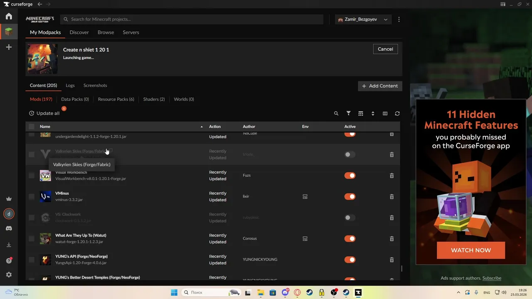Open the 'd' profile avatar in sidebar
The height and width of the screenshot is (299, 532).
pyautogui.click(x=9, y=214)
